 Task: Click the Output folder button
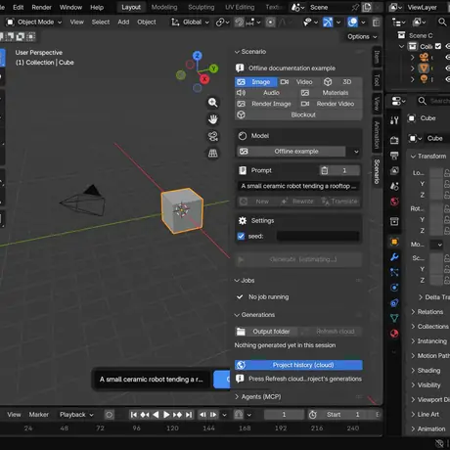pos(266,332)
